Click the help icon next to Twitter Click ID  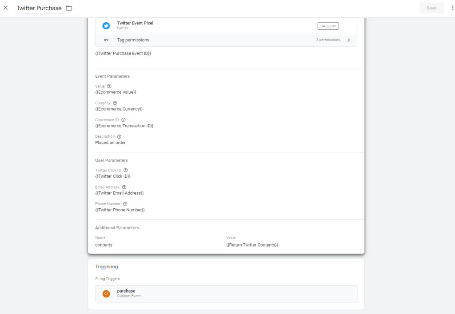(126, 171)
